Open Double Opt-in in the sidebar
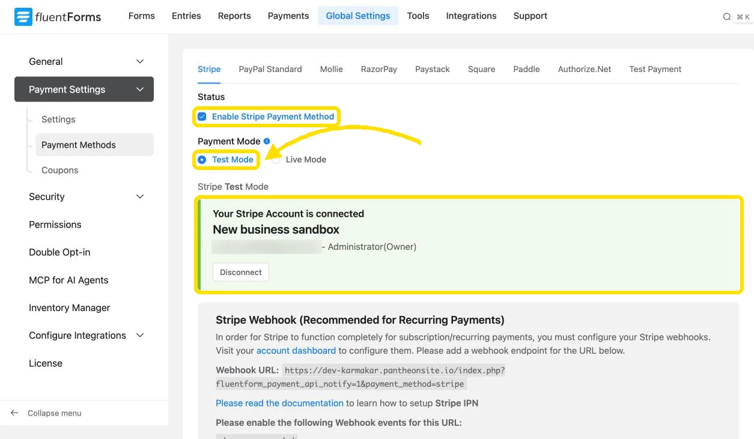 (x=59, y=252)
